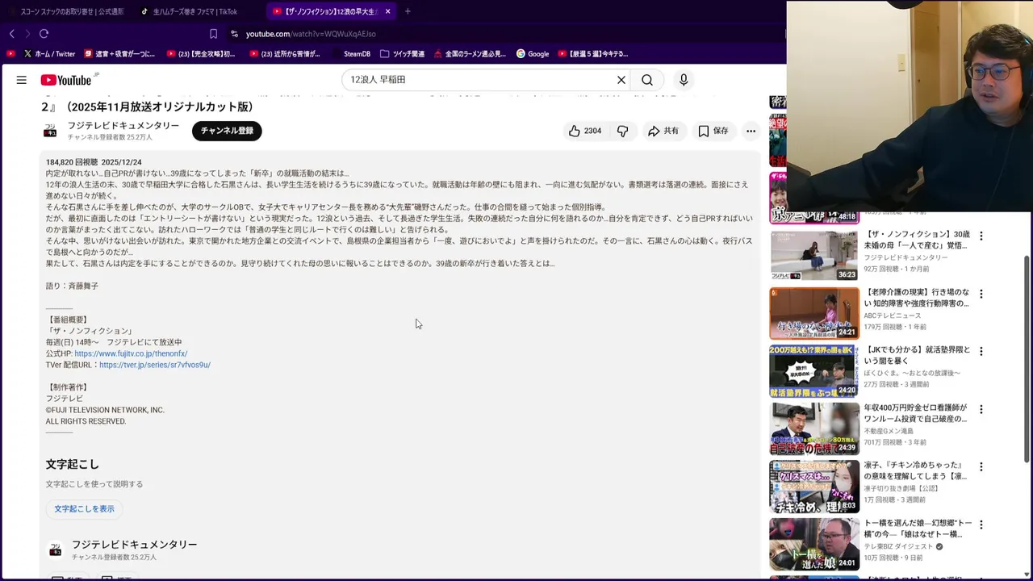Open tver.jp series link
The image size is (1033, 581).
(155, 365)
